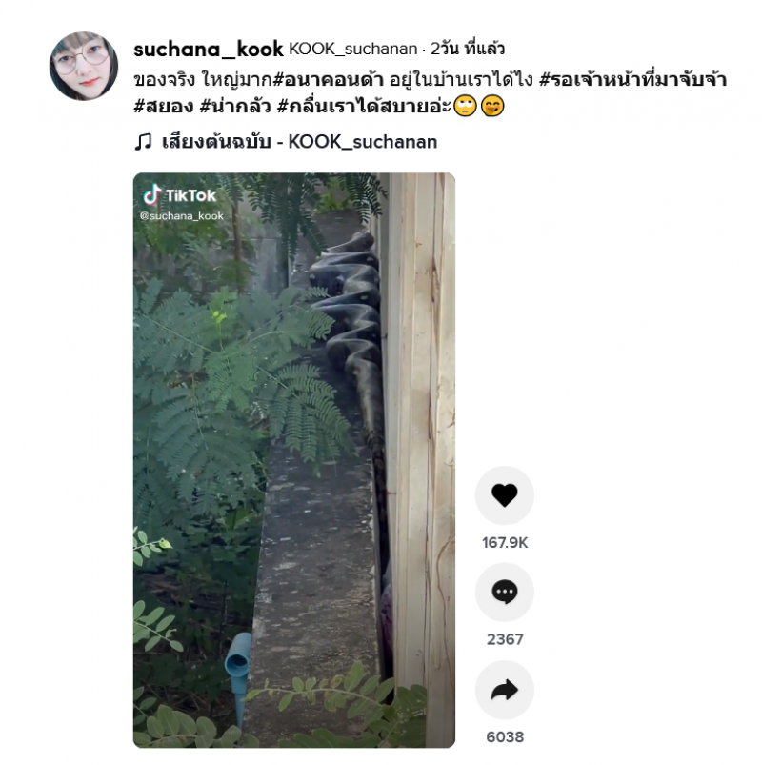Open the #อนาคอนด้า hashtag
The width and height of the screenshot is (762, 765).
coord(328,79)
